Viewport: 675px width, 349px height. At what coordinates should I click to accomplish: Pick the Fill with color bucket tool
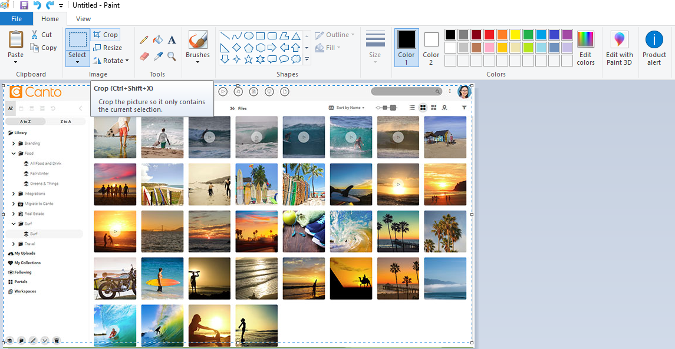pyautogui.click(x=157, y=40)
